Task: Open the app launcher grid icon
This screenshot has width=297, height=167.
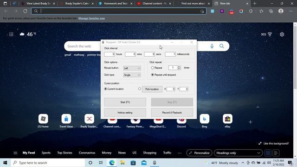Action: (11, 34)
